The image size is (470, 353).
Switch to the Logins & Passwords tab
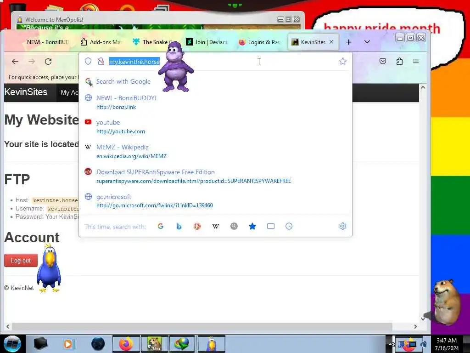coord(260,42)
